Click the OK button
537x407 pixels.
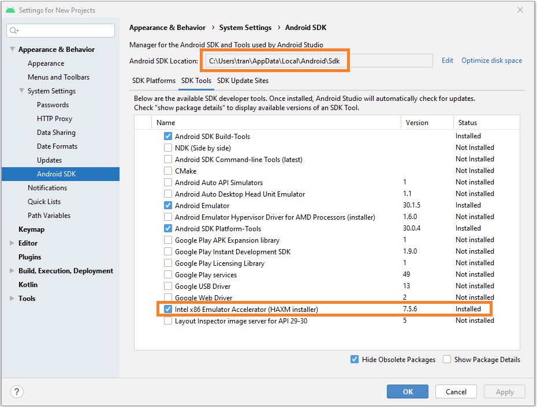[408, 391]
